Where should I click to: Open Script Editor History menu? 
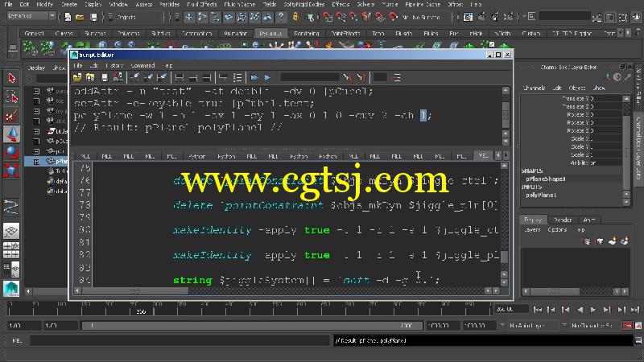114,66
